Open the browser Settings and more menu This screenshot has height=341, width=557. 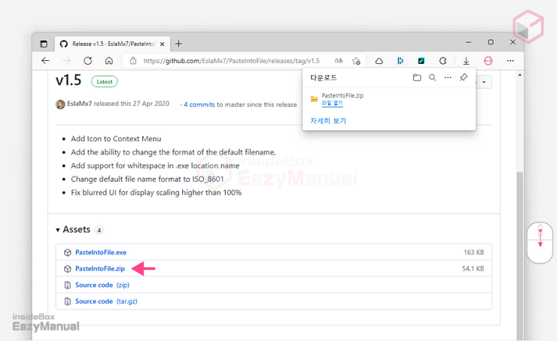point(510,61)
